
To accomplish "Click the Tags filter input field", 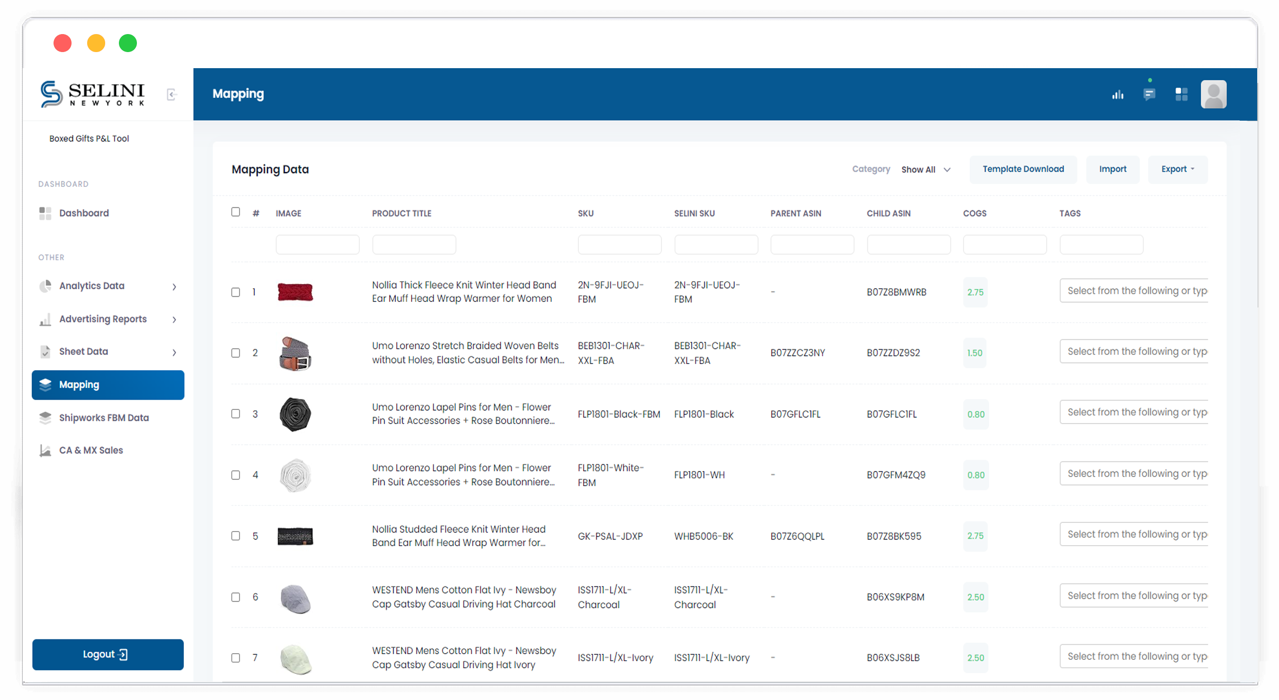I will (1101, 245).
